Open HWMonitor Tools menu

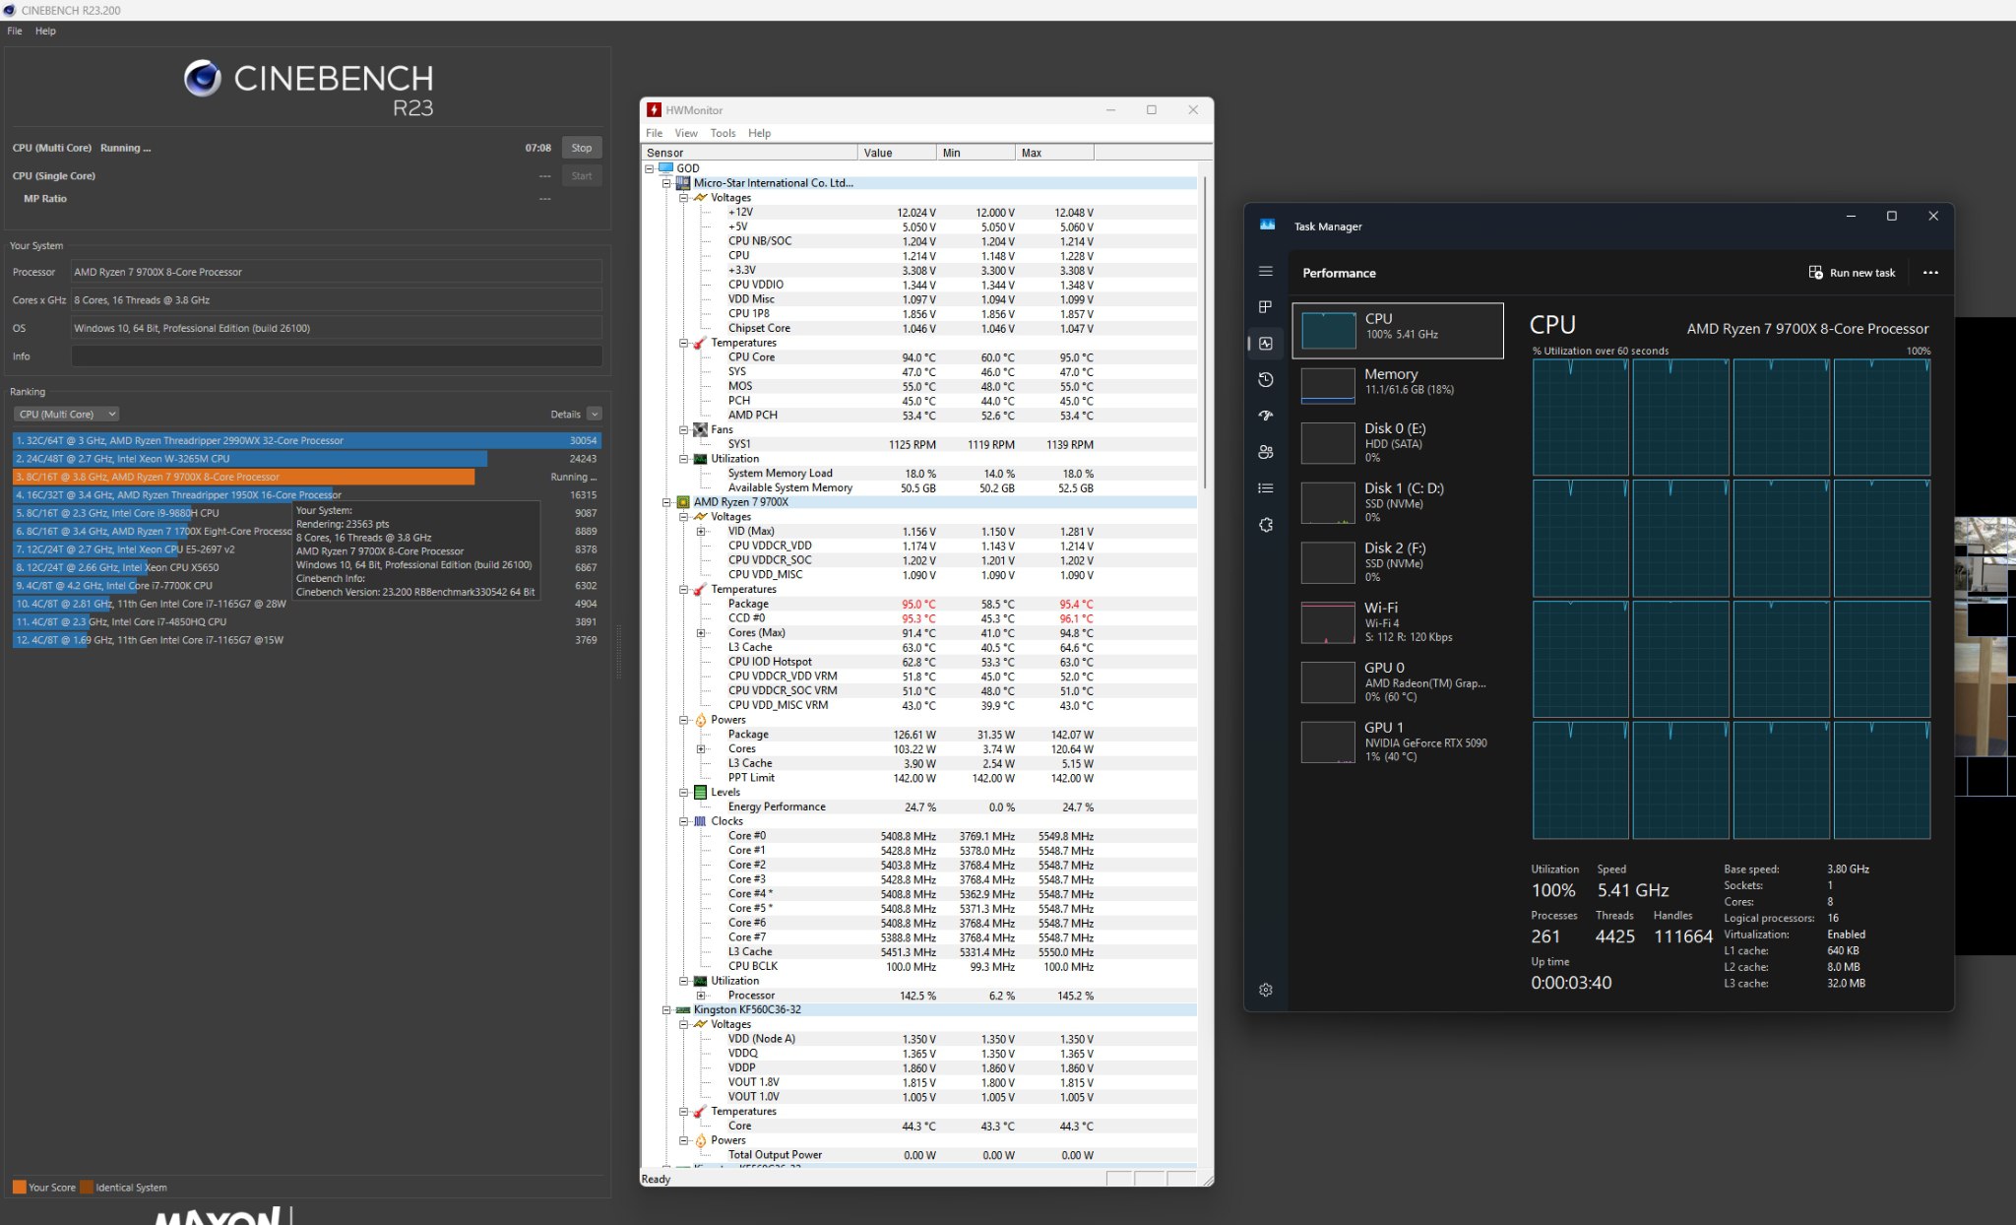723,133
